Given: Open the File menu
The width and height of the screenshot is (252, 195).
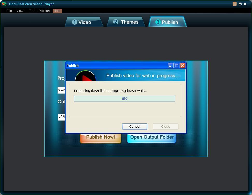Looking at the screenshot, I should point(9,11).
